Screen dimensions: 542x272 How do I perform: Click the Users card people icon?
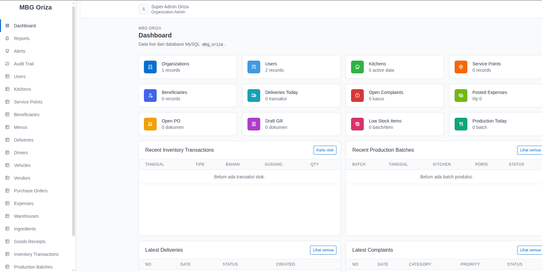click(x=254, y=67)
